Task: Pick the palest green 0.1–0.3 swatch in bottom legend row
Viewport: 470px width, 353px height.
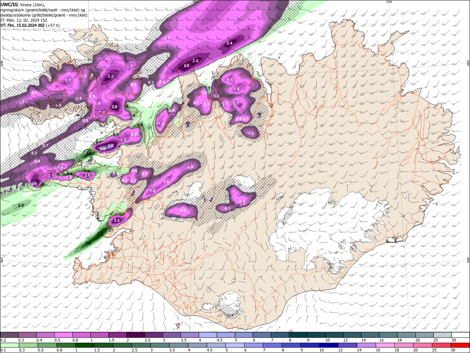Action: 10,345
